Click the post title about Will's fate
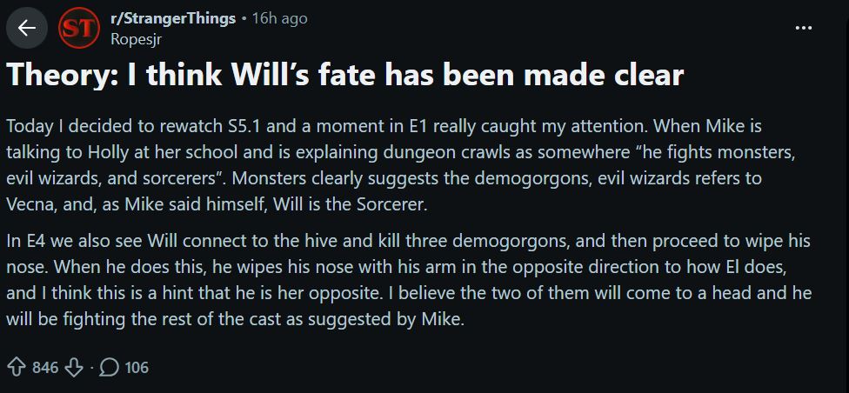 pos(344,76)
